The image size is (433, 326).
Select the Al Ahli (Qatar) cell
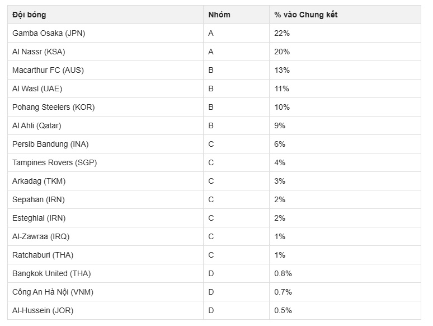coord(37,125)
